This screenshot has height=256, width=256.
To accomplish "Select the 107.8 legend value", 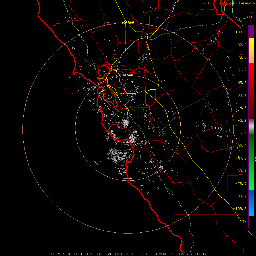I will pyautogui.click(x=241, y=32).
